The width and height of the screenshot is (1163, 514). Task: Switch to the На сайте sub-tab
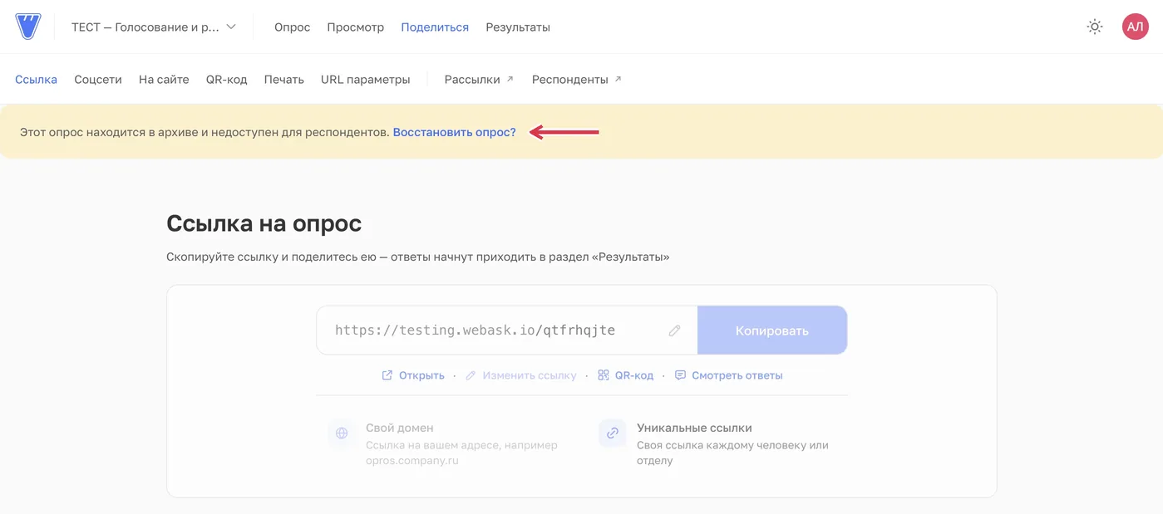pos(164,80)
